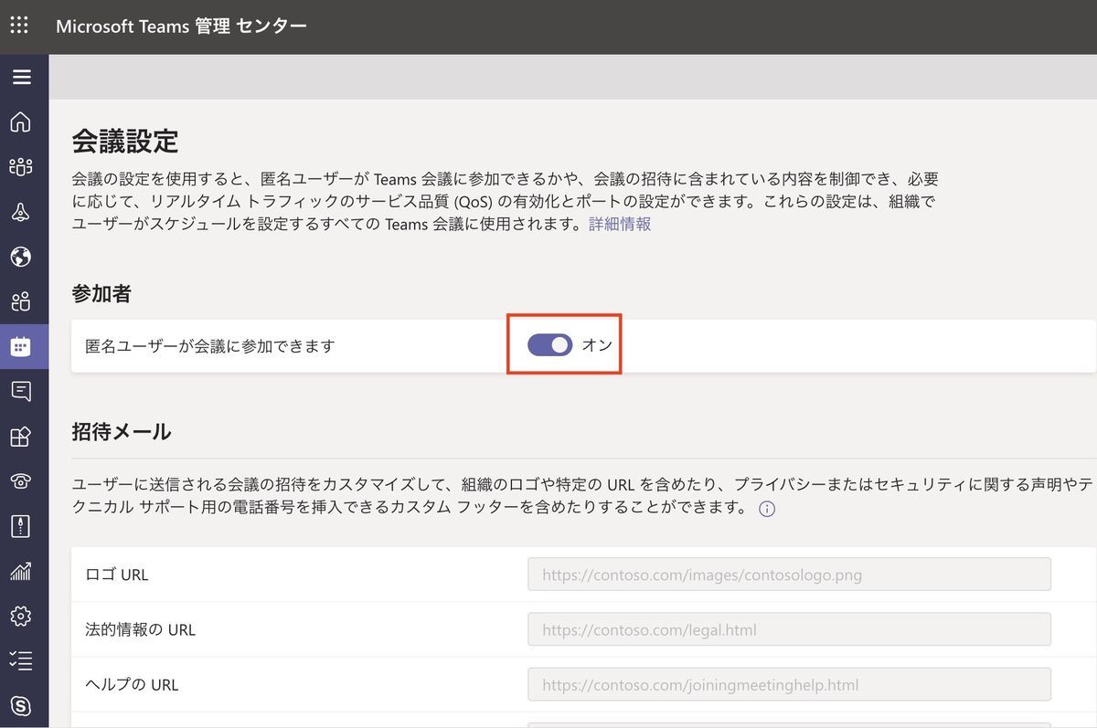1097x728 pixels.
Task: Open the Teams apps grid icon
Action: 21,436
